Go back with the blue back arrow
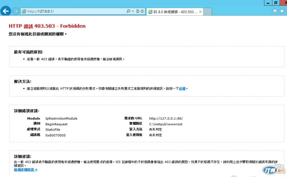Viewport: 287px width, 177px height. click(x=6, y=11)
